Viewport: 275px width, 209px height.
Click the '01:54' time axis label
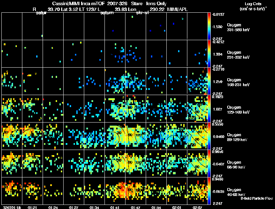click(156, 207)
